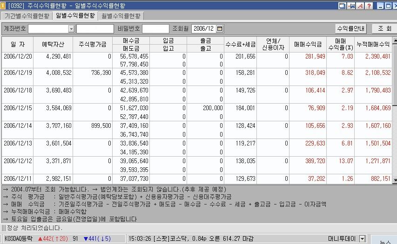Click the 비밀번호 password input field
397x244 pixels.
click(x=155, y=29)
